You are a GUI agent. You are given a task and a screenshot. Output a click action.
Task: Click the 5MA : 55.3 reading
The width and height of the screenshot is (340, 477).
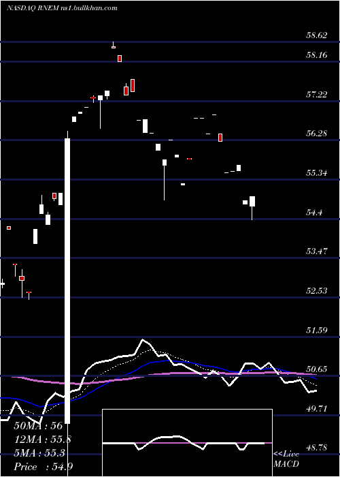(39, 453)
